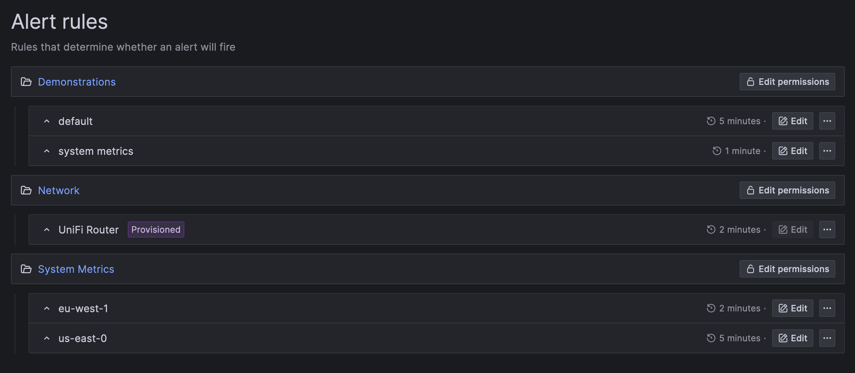Open the System Metrics folder link
The width and height of the screenshot is (855, 373).
76,269
